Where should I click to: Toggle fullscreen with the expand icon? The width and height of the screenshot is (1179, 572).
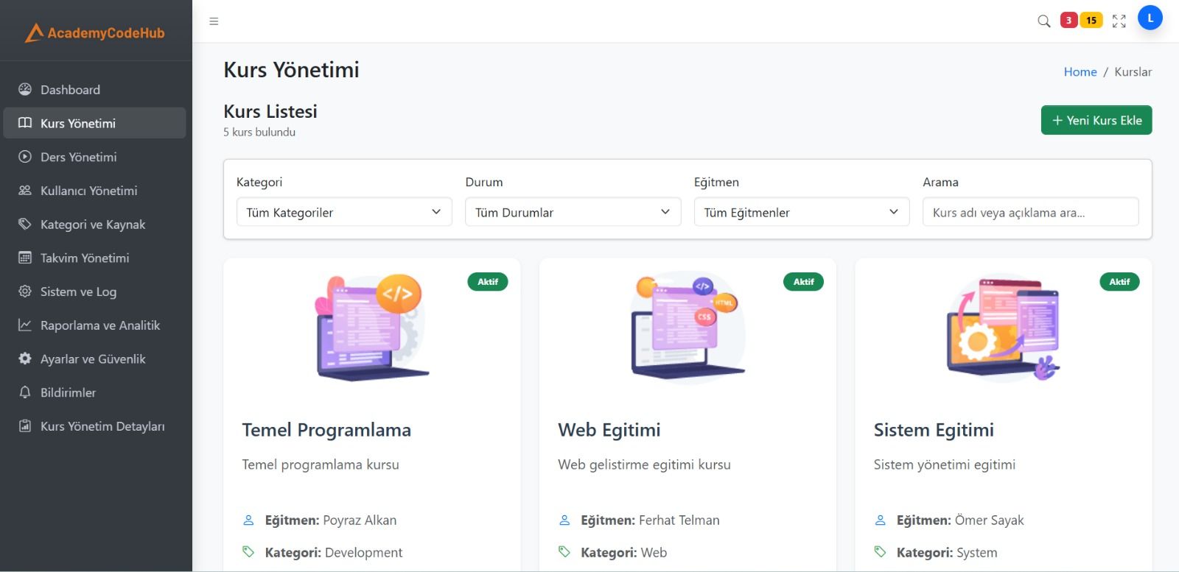(1119, 21)
